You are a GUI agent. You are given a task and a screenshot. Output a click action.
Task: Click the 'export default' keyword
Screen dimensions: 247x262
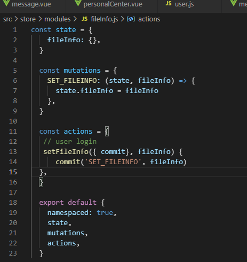point(68,203)
